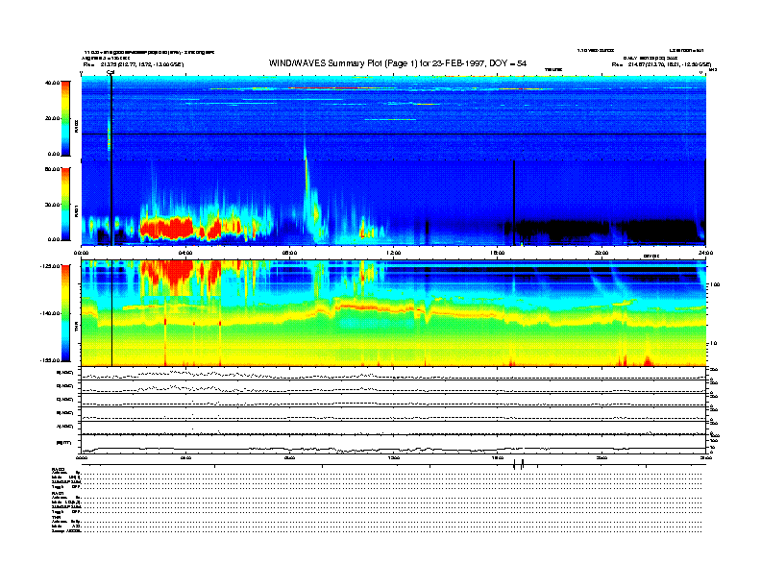Click the 60.00 label on RAD1 colorbar
Image resolution: width=761 pixels, height=588 pixels.
pos(52,169)
